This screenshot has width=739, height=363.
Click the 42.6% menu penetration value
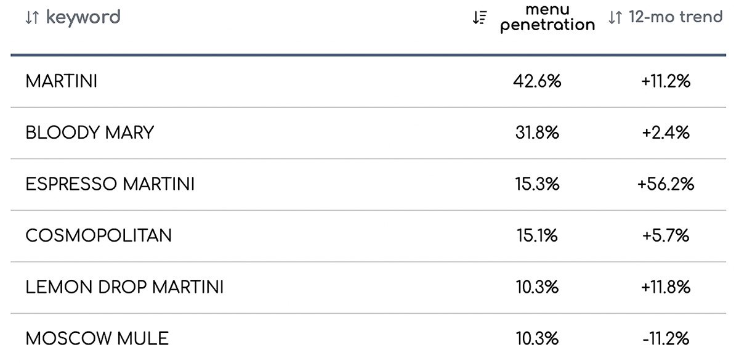[x=537, y=81]
